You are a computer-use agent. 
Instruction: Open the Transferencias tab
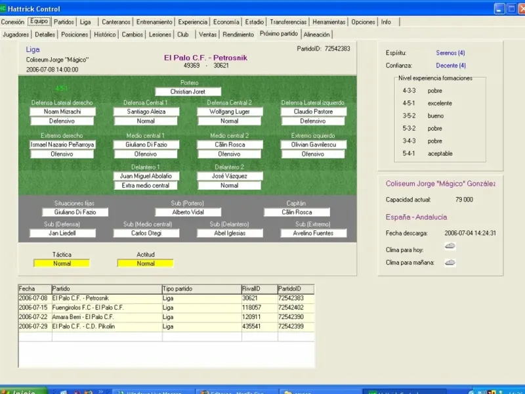tap(288, 22)
